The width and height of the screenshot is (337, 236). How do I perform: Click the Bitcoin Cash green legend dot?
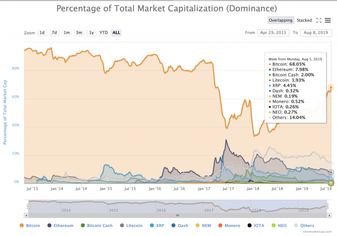pos(83,225)
